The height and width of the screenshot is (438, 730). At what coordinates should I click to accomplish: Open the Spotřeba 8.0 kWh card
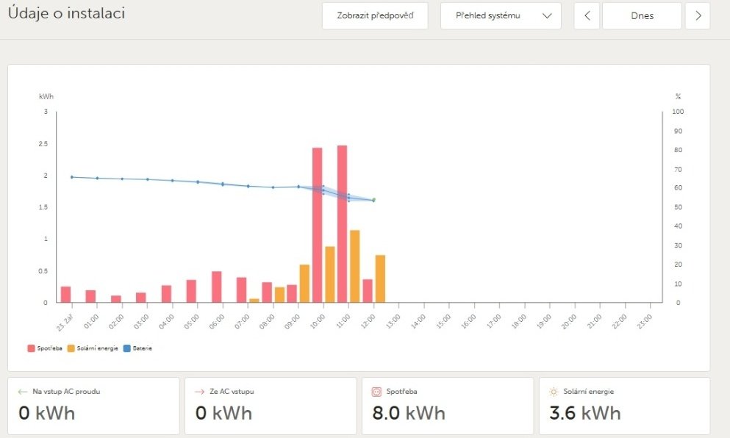pos(447,406)
